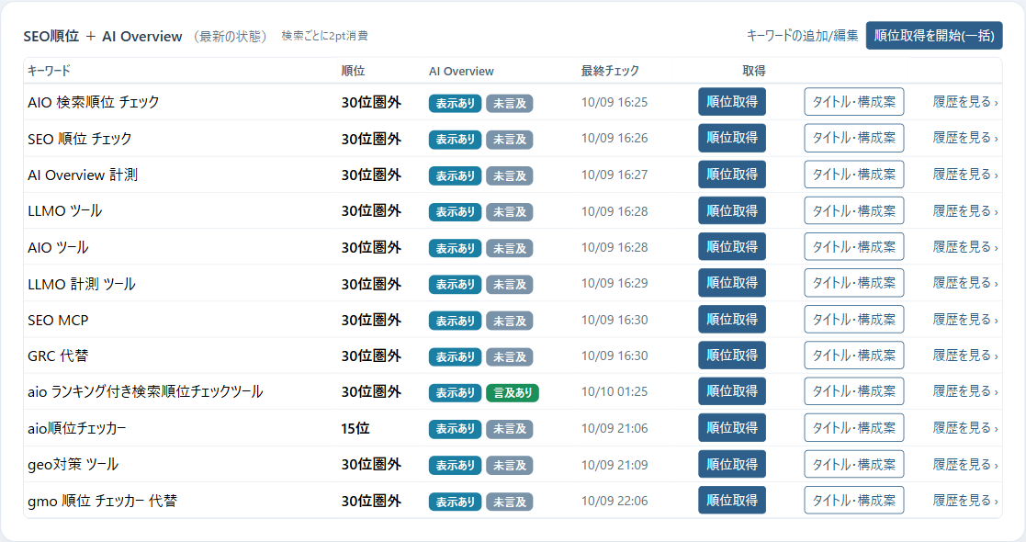
Task: Click 順位取得 for aio ランキング付き検索順位チェックツール
Action: point(731,391)
